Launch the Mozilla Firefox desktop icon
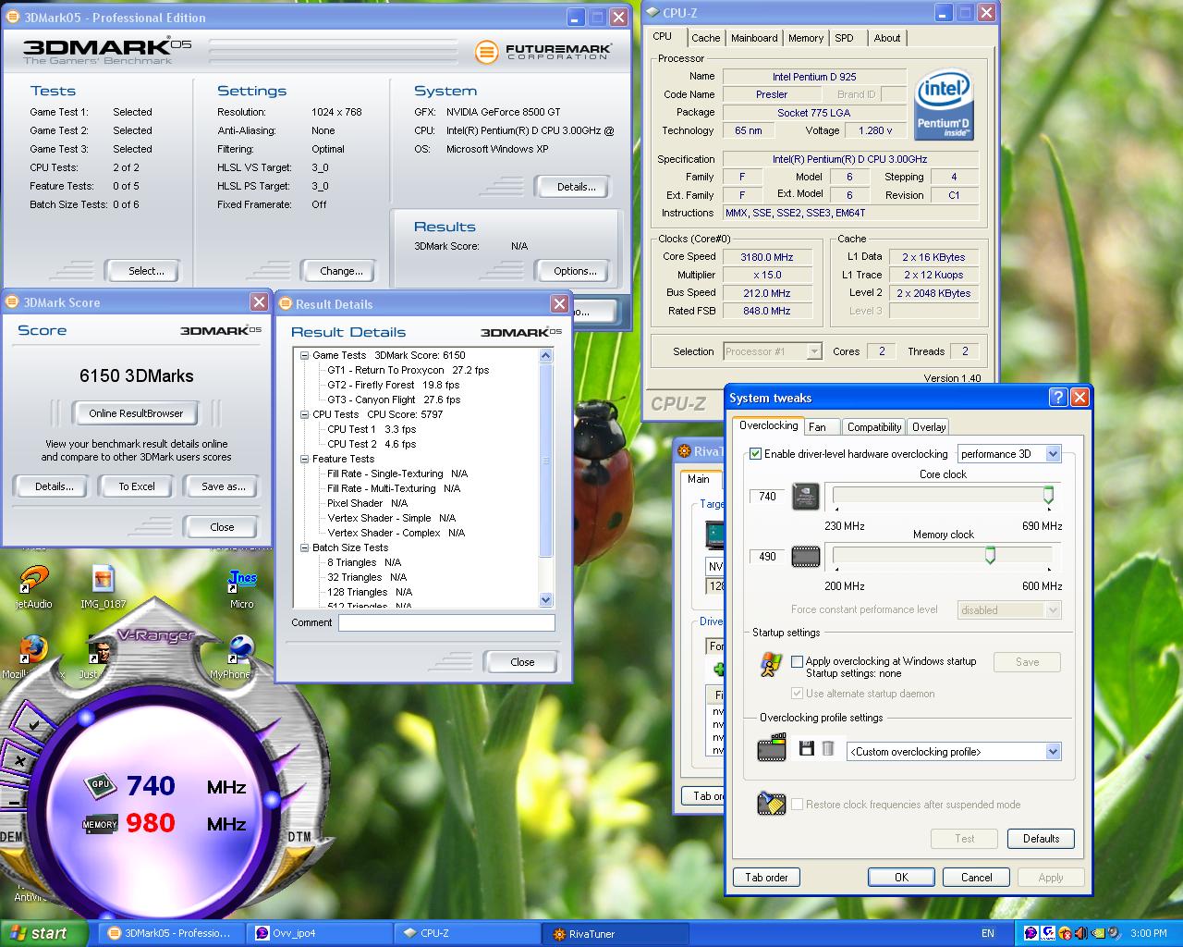This screenshot has width=1183, height=947. pos(32,649)
